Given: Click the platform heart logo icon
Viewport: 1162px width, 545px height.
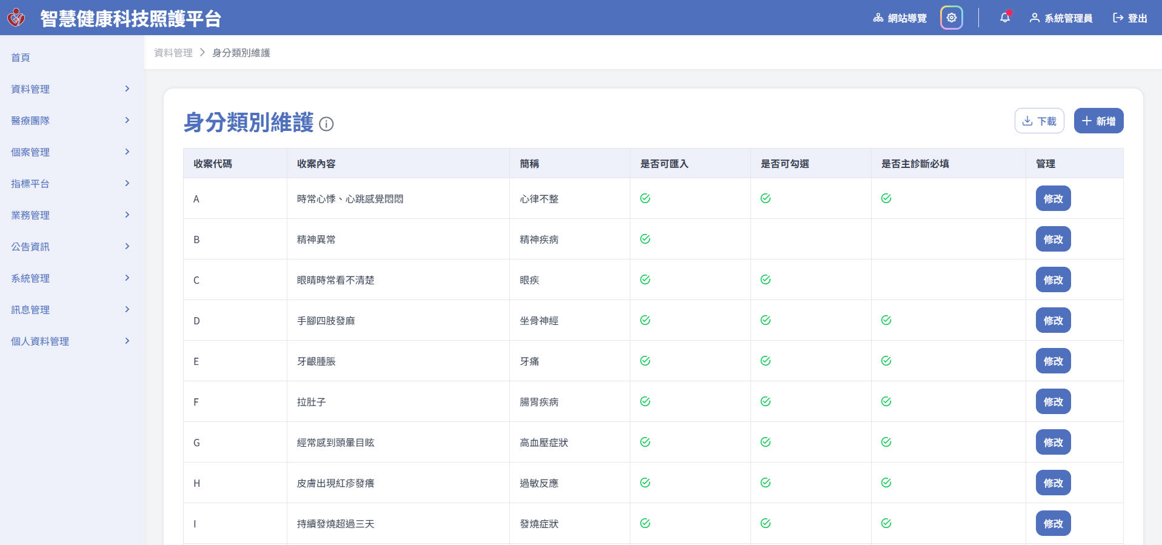Looking at the screenshot, I should [x=16, y=18].
